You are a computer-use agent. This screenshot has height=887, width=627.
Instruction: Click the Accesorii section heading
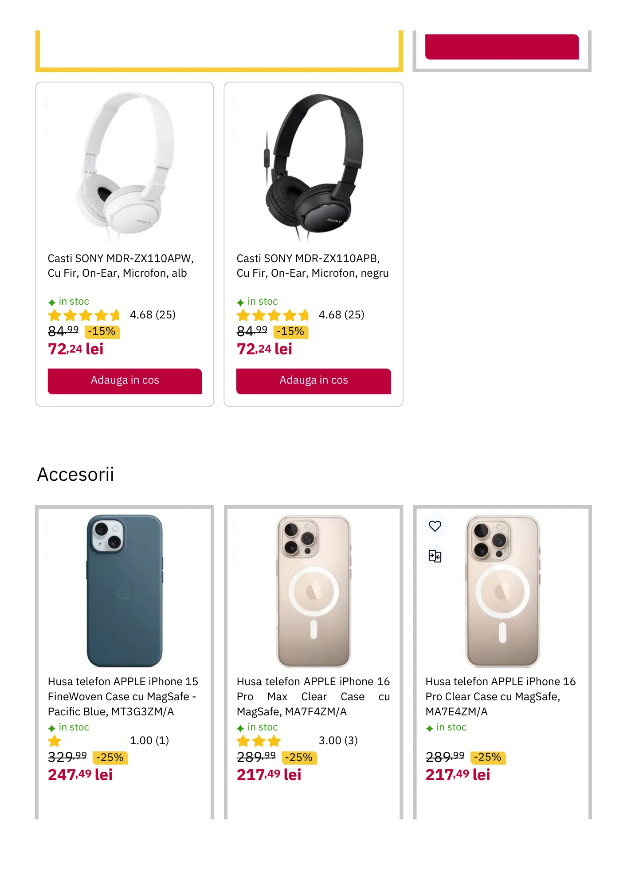[76, 474]
